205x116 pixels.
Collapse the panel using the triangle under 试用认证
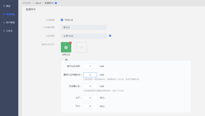click(66, 60)
